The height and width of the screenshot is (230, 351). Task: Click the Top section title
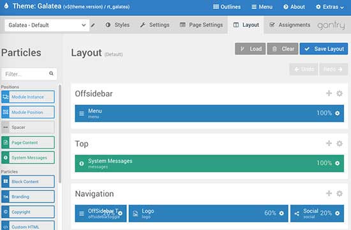82,144
